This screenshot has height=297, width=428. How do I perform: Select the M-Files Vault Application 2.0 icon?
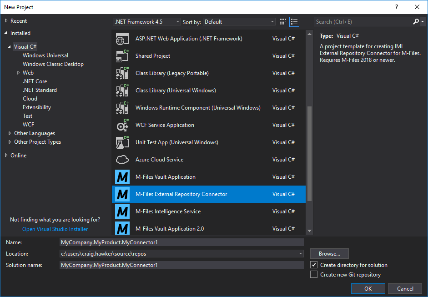pos(122,228)
